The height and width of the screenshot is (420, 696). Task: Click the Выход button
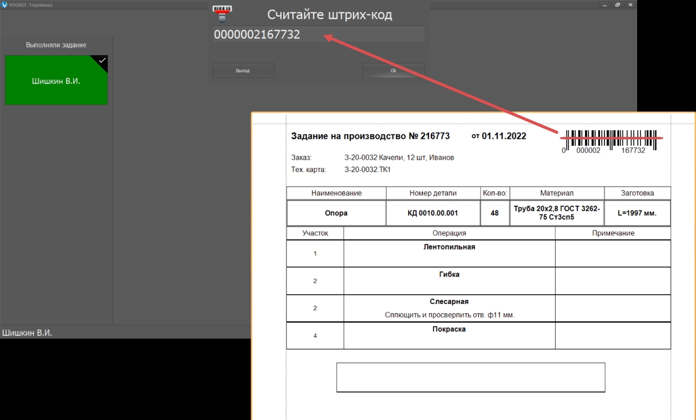(x=243, y=71)
